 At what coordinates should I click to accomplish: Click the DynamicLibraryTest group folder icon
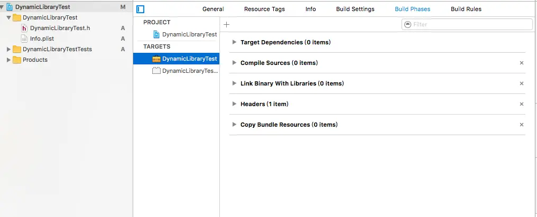click(17, 17)
